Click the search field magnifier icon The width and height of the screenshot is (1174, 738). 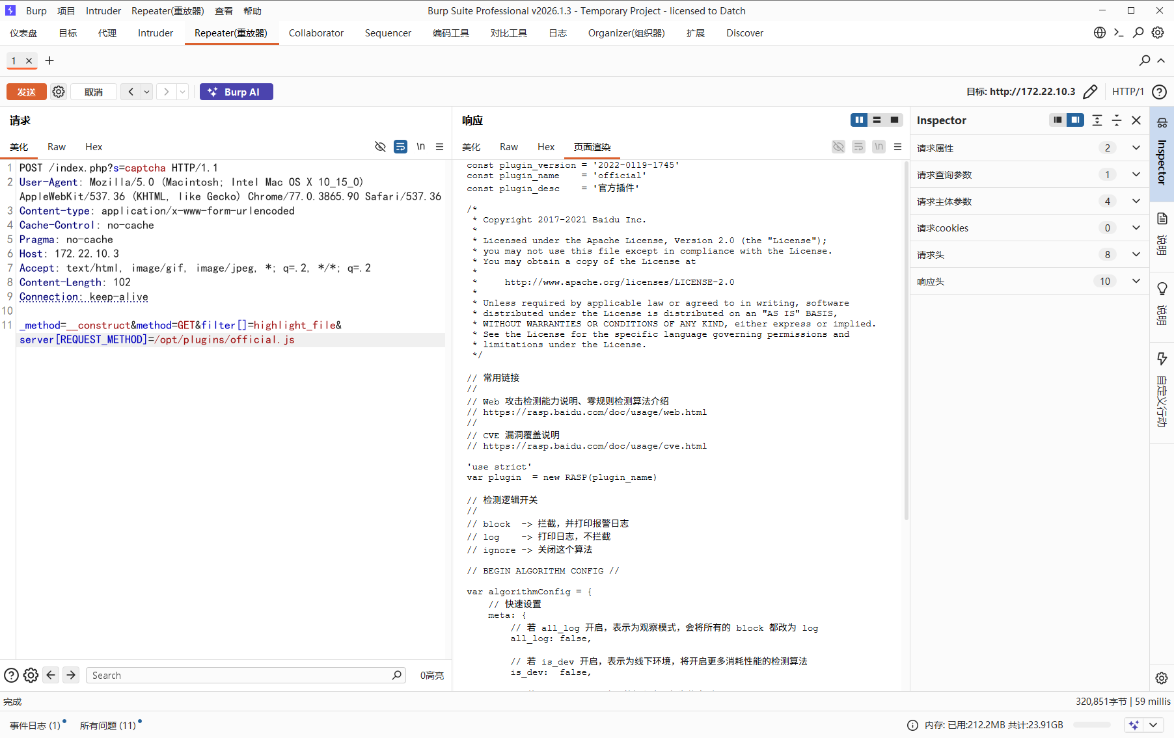pyautogui.click(x=397, y=676)
